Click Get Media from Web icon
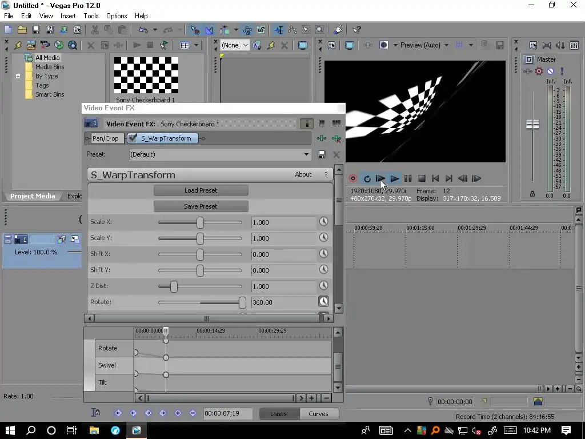 (x=73, y=45)
